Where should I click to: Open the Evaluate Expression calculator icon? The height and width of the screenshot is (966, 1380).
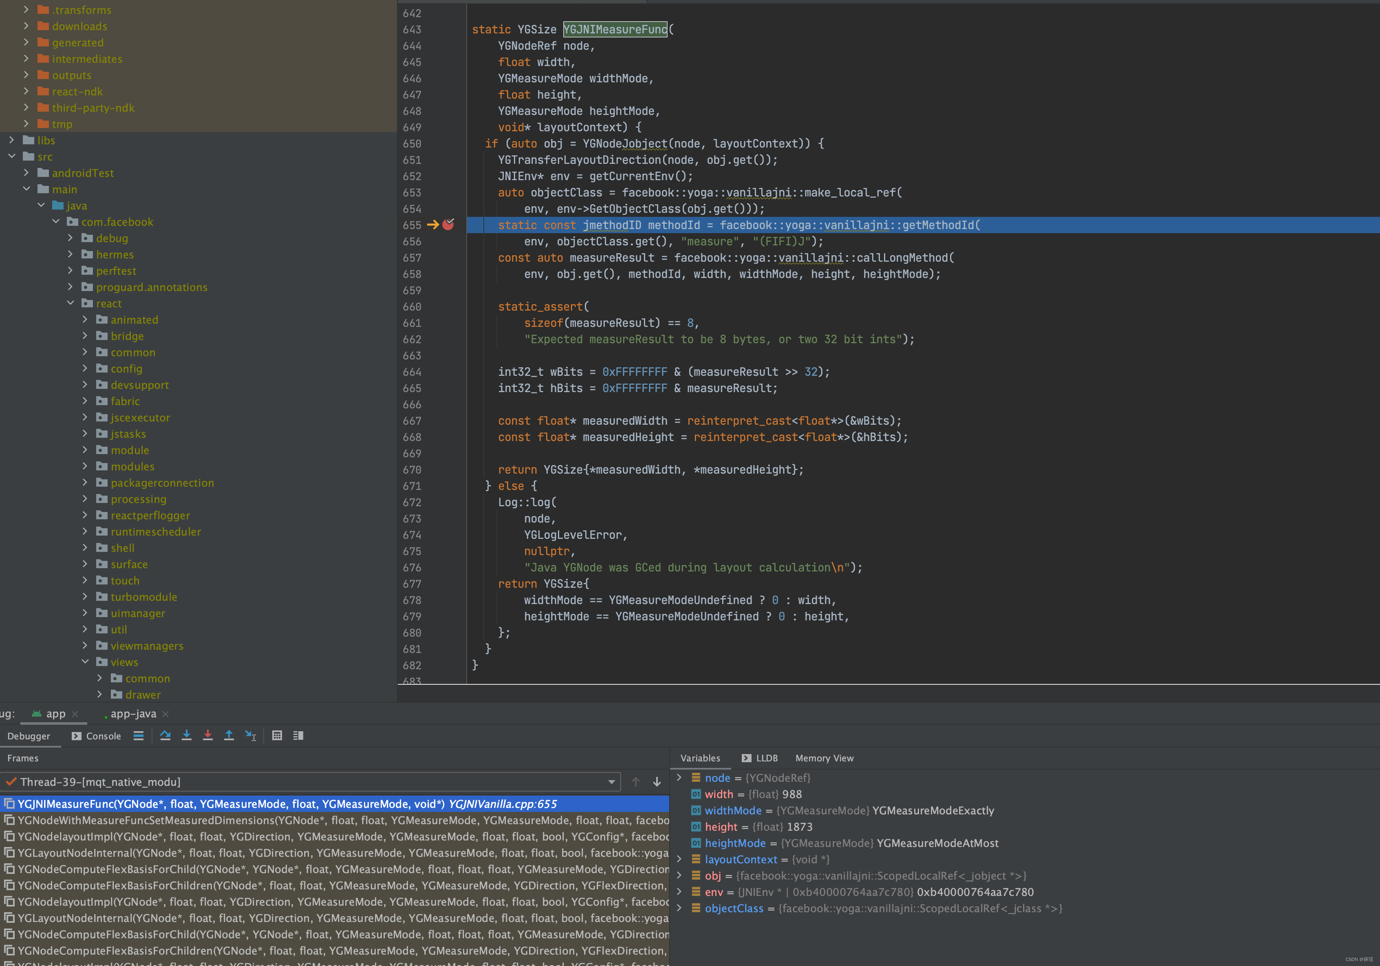click(277, 736)
